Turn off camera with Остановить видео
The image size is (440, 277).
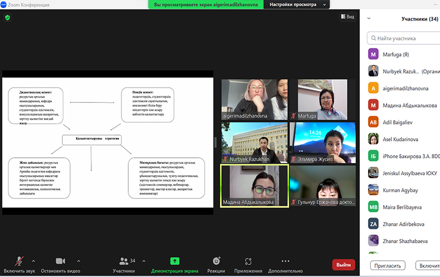tap(60, 261)
